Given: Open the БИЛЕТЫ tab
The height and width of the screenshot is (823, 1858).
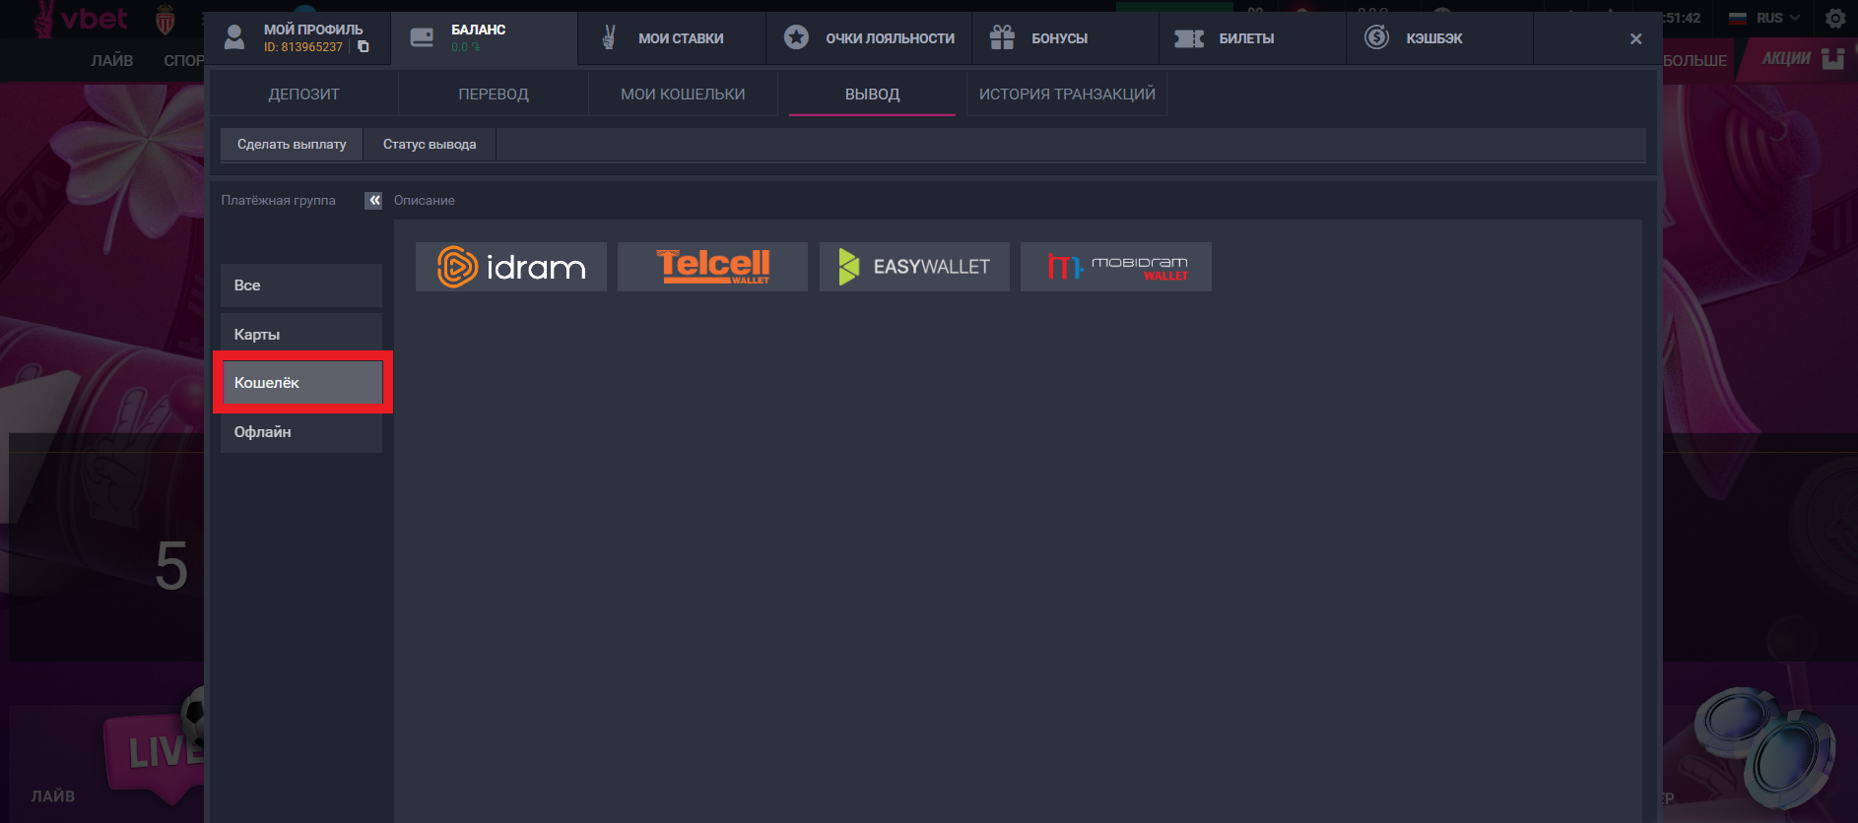Looking at the screenshot, I should click(1252, 38).
